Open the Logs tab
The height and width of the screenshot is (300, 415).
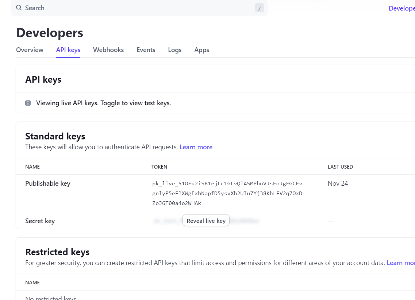point(174,50)
